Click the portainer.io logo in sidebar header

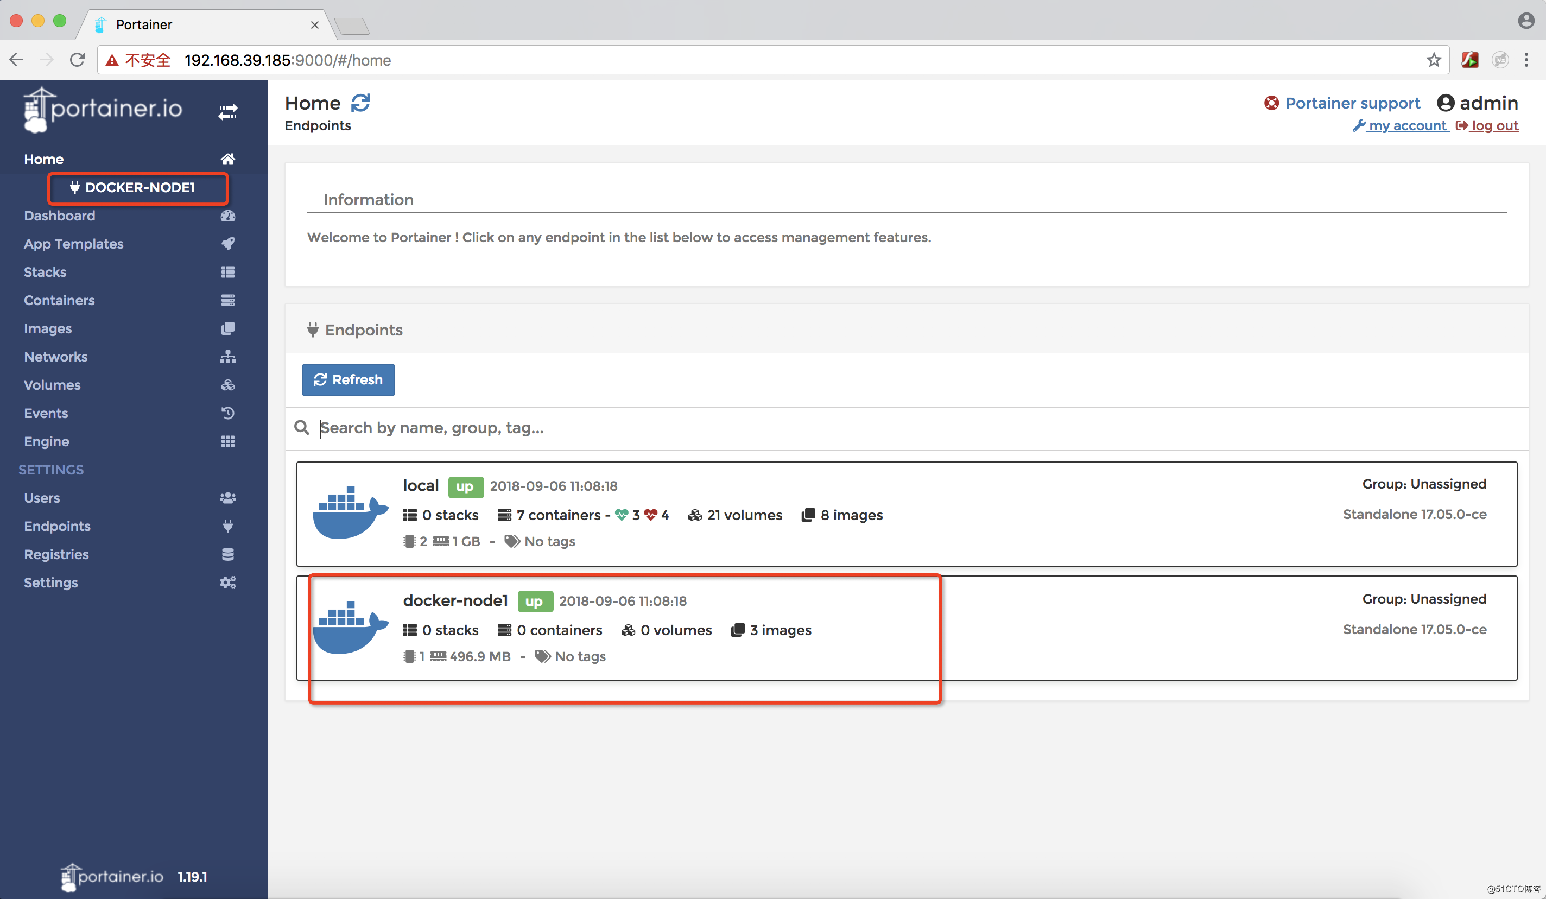tap(103, 109)
